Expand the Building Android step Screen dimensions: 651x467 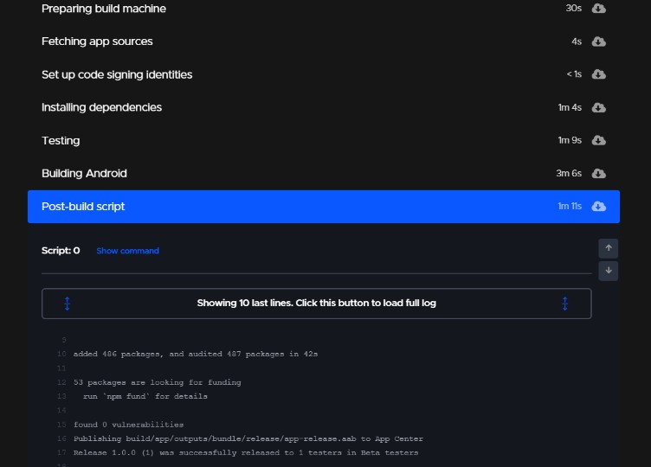(x=324, y=173)
